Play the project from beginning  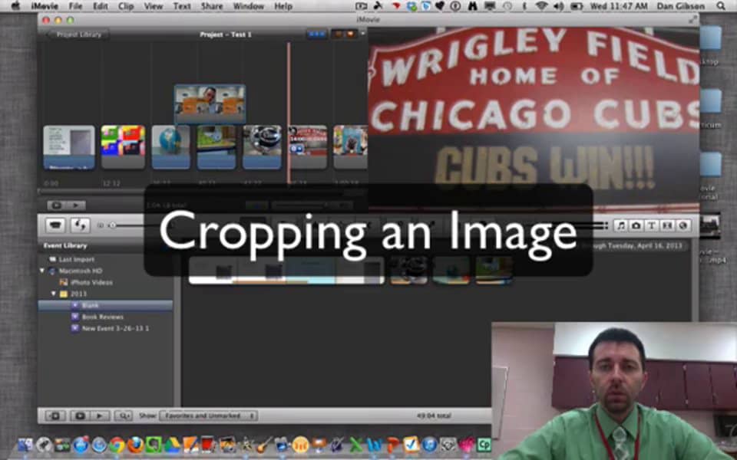pos(76,205)
